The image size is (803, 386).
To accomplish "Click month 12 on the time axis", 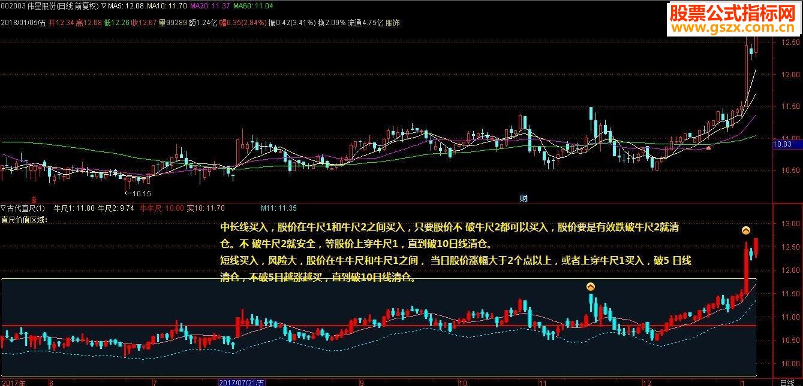I will click(646, 382).
